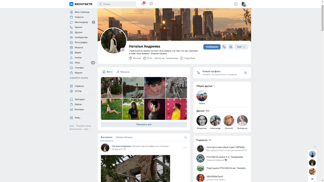Click the VK Pay icon

click(71, 91)
